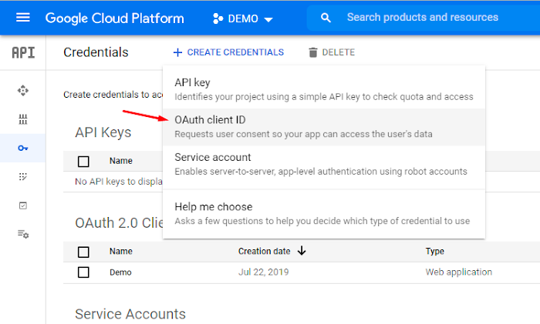
Task: Check the select-all box in API Keys table
Action: pyautogui.click(x=83, y=161)
